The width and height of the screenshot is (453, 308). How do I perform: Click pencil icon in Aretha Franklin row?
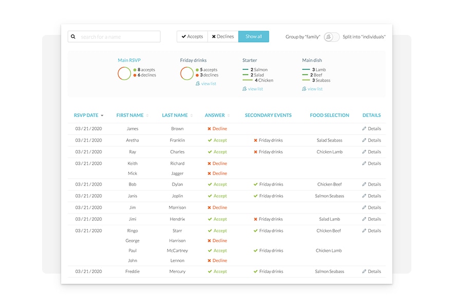point(364,140)
